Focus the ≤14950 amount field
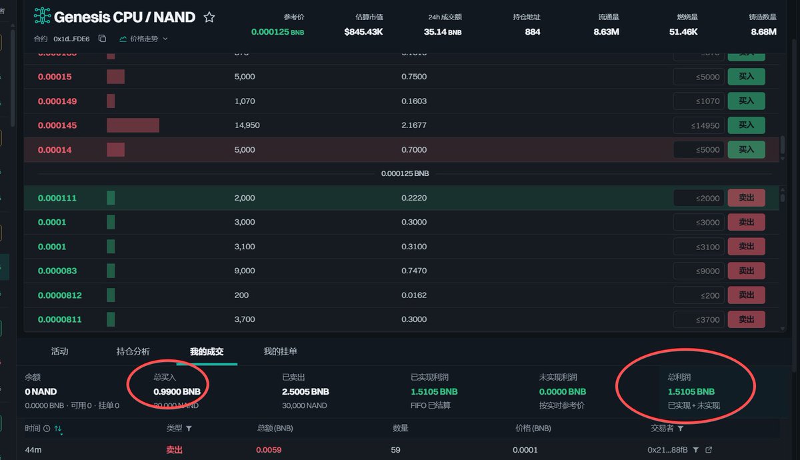This screenshot has width=800, height=460. 699,125
